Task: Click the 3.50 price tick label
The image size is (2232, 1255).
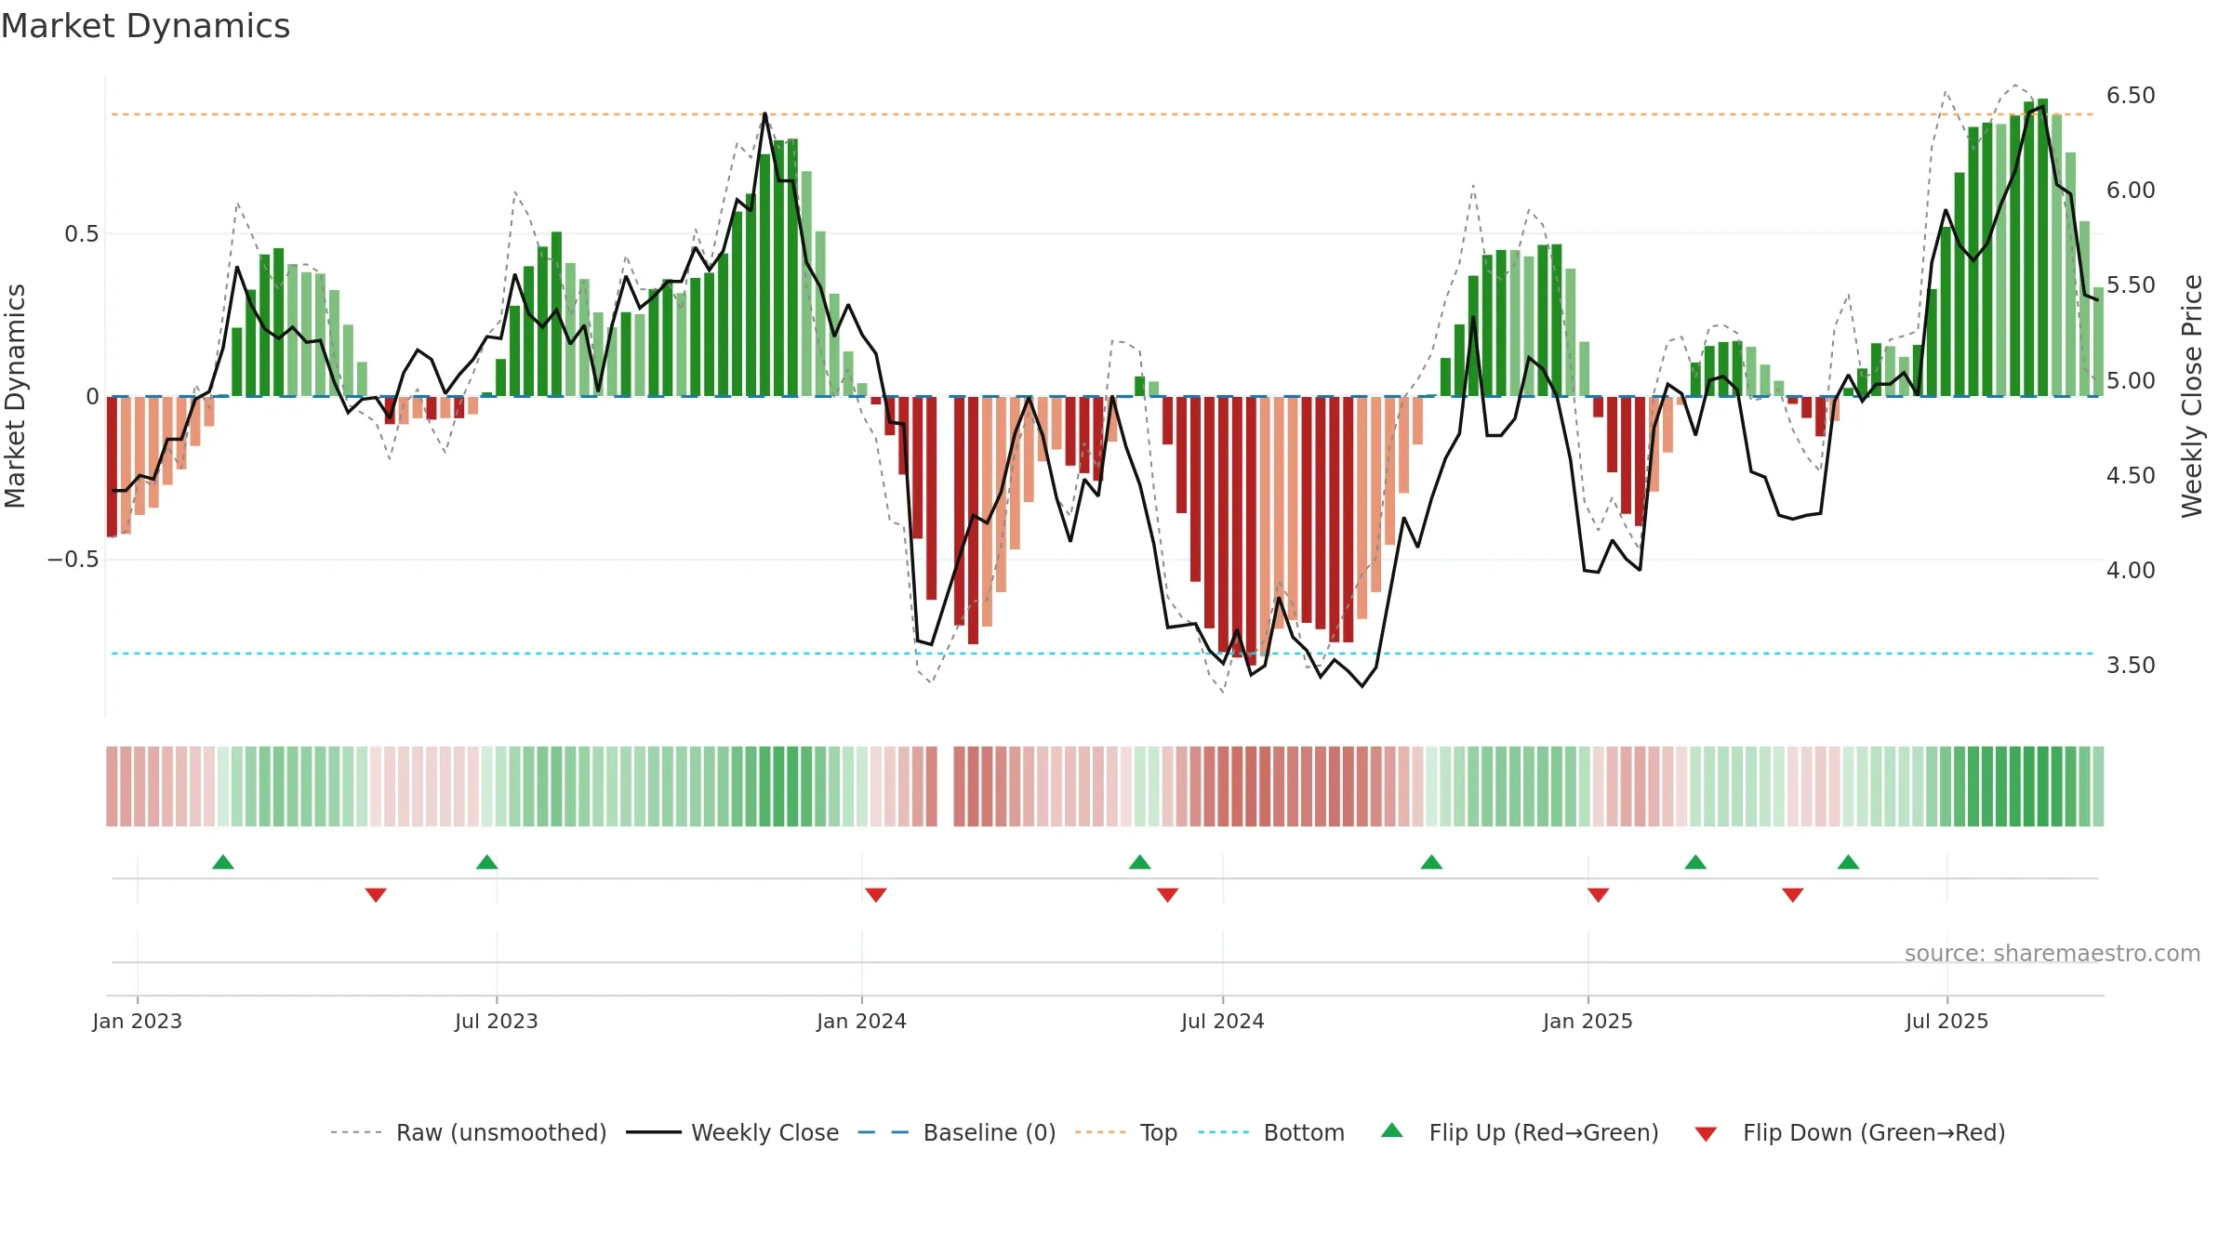Action: (2131, 666)
